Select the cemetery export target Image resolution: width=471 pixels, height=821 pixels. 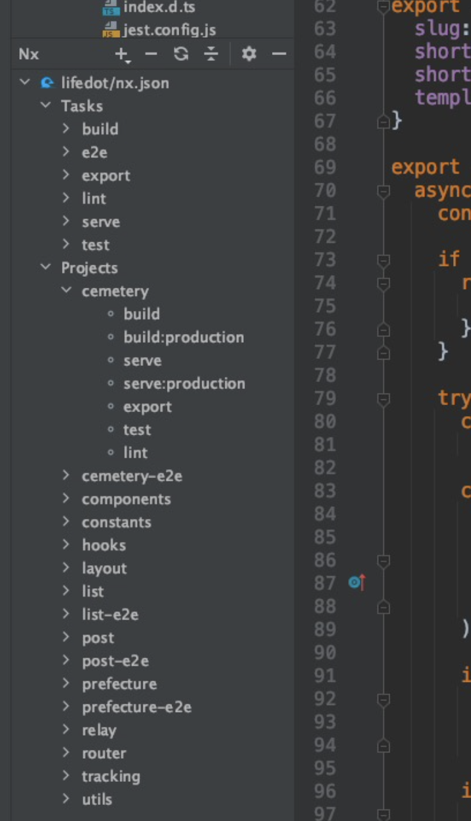click(x=147, y=406)
